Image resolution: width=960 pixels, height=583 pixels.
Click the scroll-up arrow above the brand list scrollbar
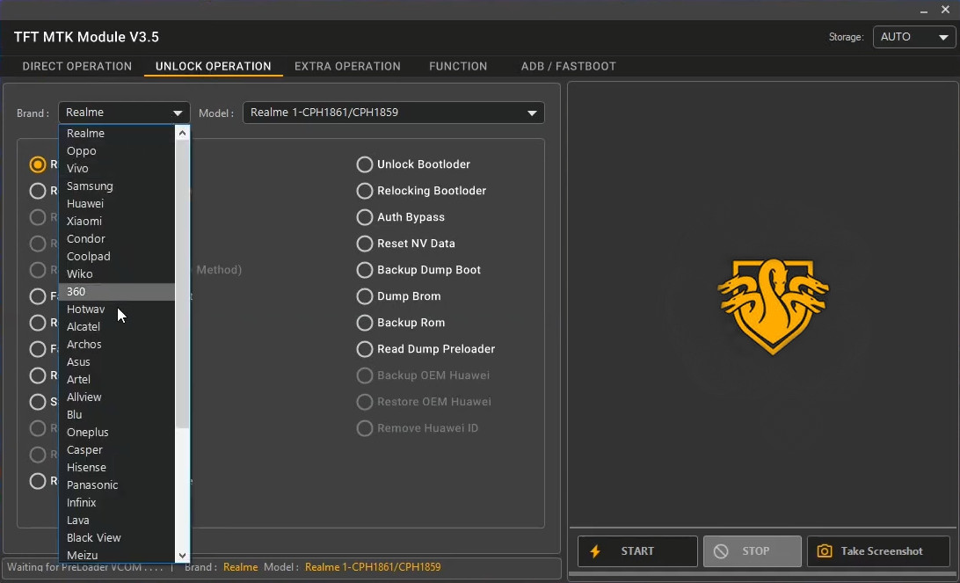tap(182, 132)
